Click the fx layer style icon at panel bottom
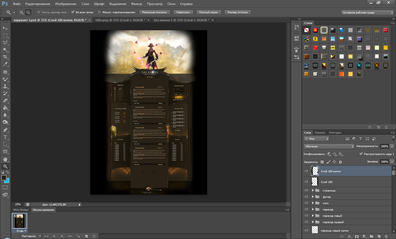 [350, 236]
